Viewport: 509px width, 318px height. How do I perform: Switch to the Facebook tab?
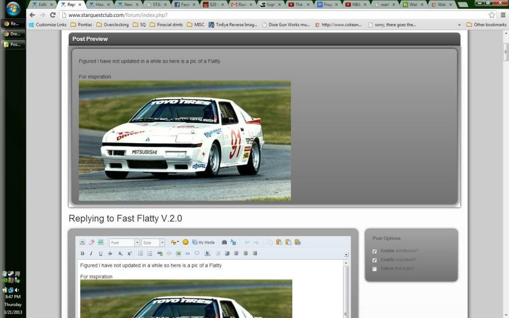coord(184,4)
